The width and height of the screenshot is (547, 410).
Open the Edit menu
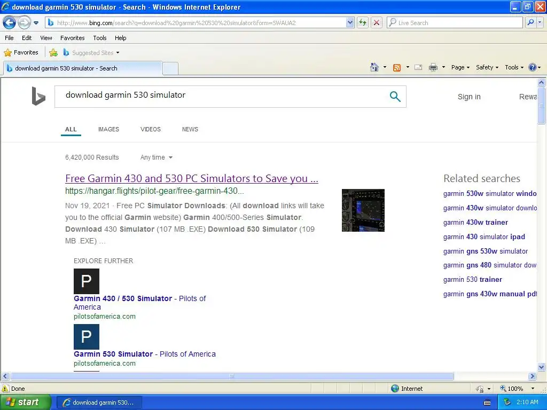[27, 38]
